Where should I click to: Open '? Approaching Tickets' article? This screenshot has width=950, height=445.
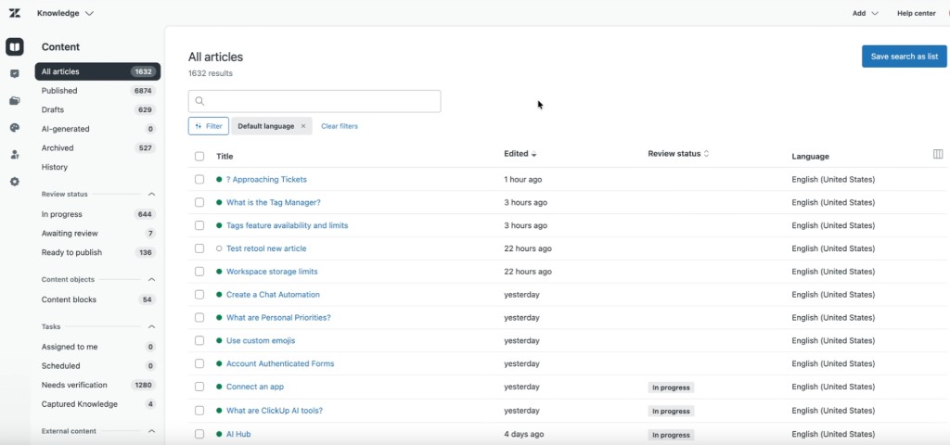point(266,179)
